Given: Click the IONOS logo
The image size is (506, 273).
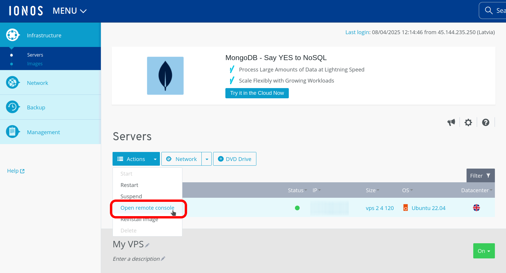Looking at the screenshot, I should [x=26, y=11].
